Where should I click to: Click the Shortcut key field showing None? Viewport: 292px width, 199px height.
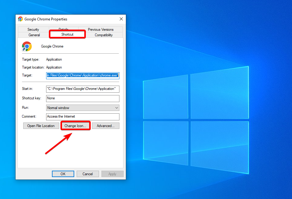point(82,98)
